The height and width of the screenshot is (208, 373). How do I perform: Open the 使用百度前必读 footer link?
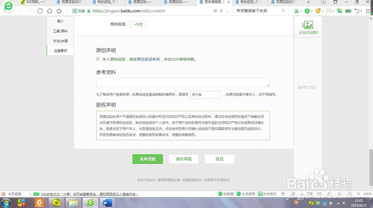coord(169,180)
